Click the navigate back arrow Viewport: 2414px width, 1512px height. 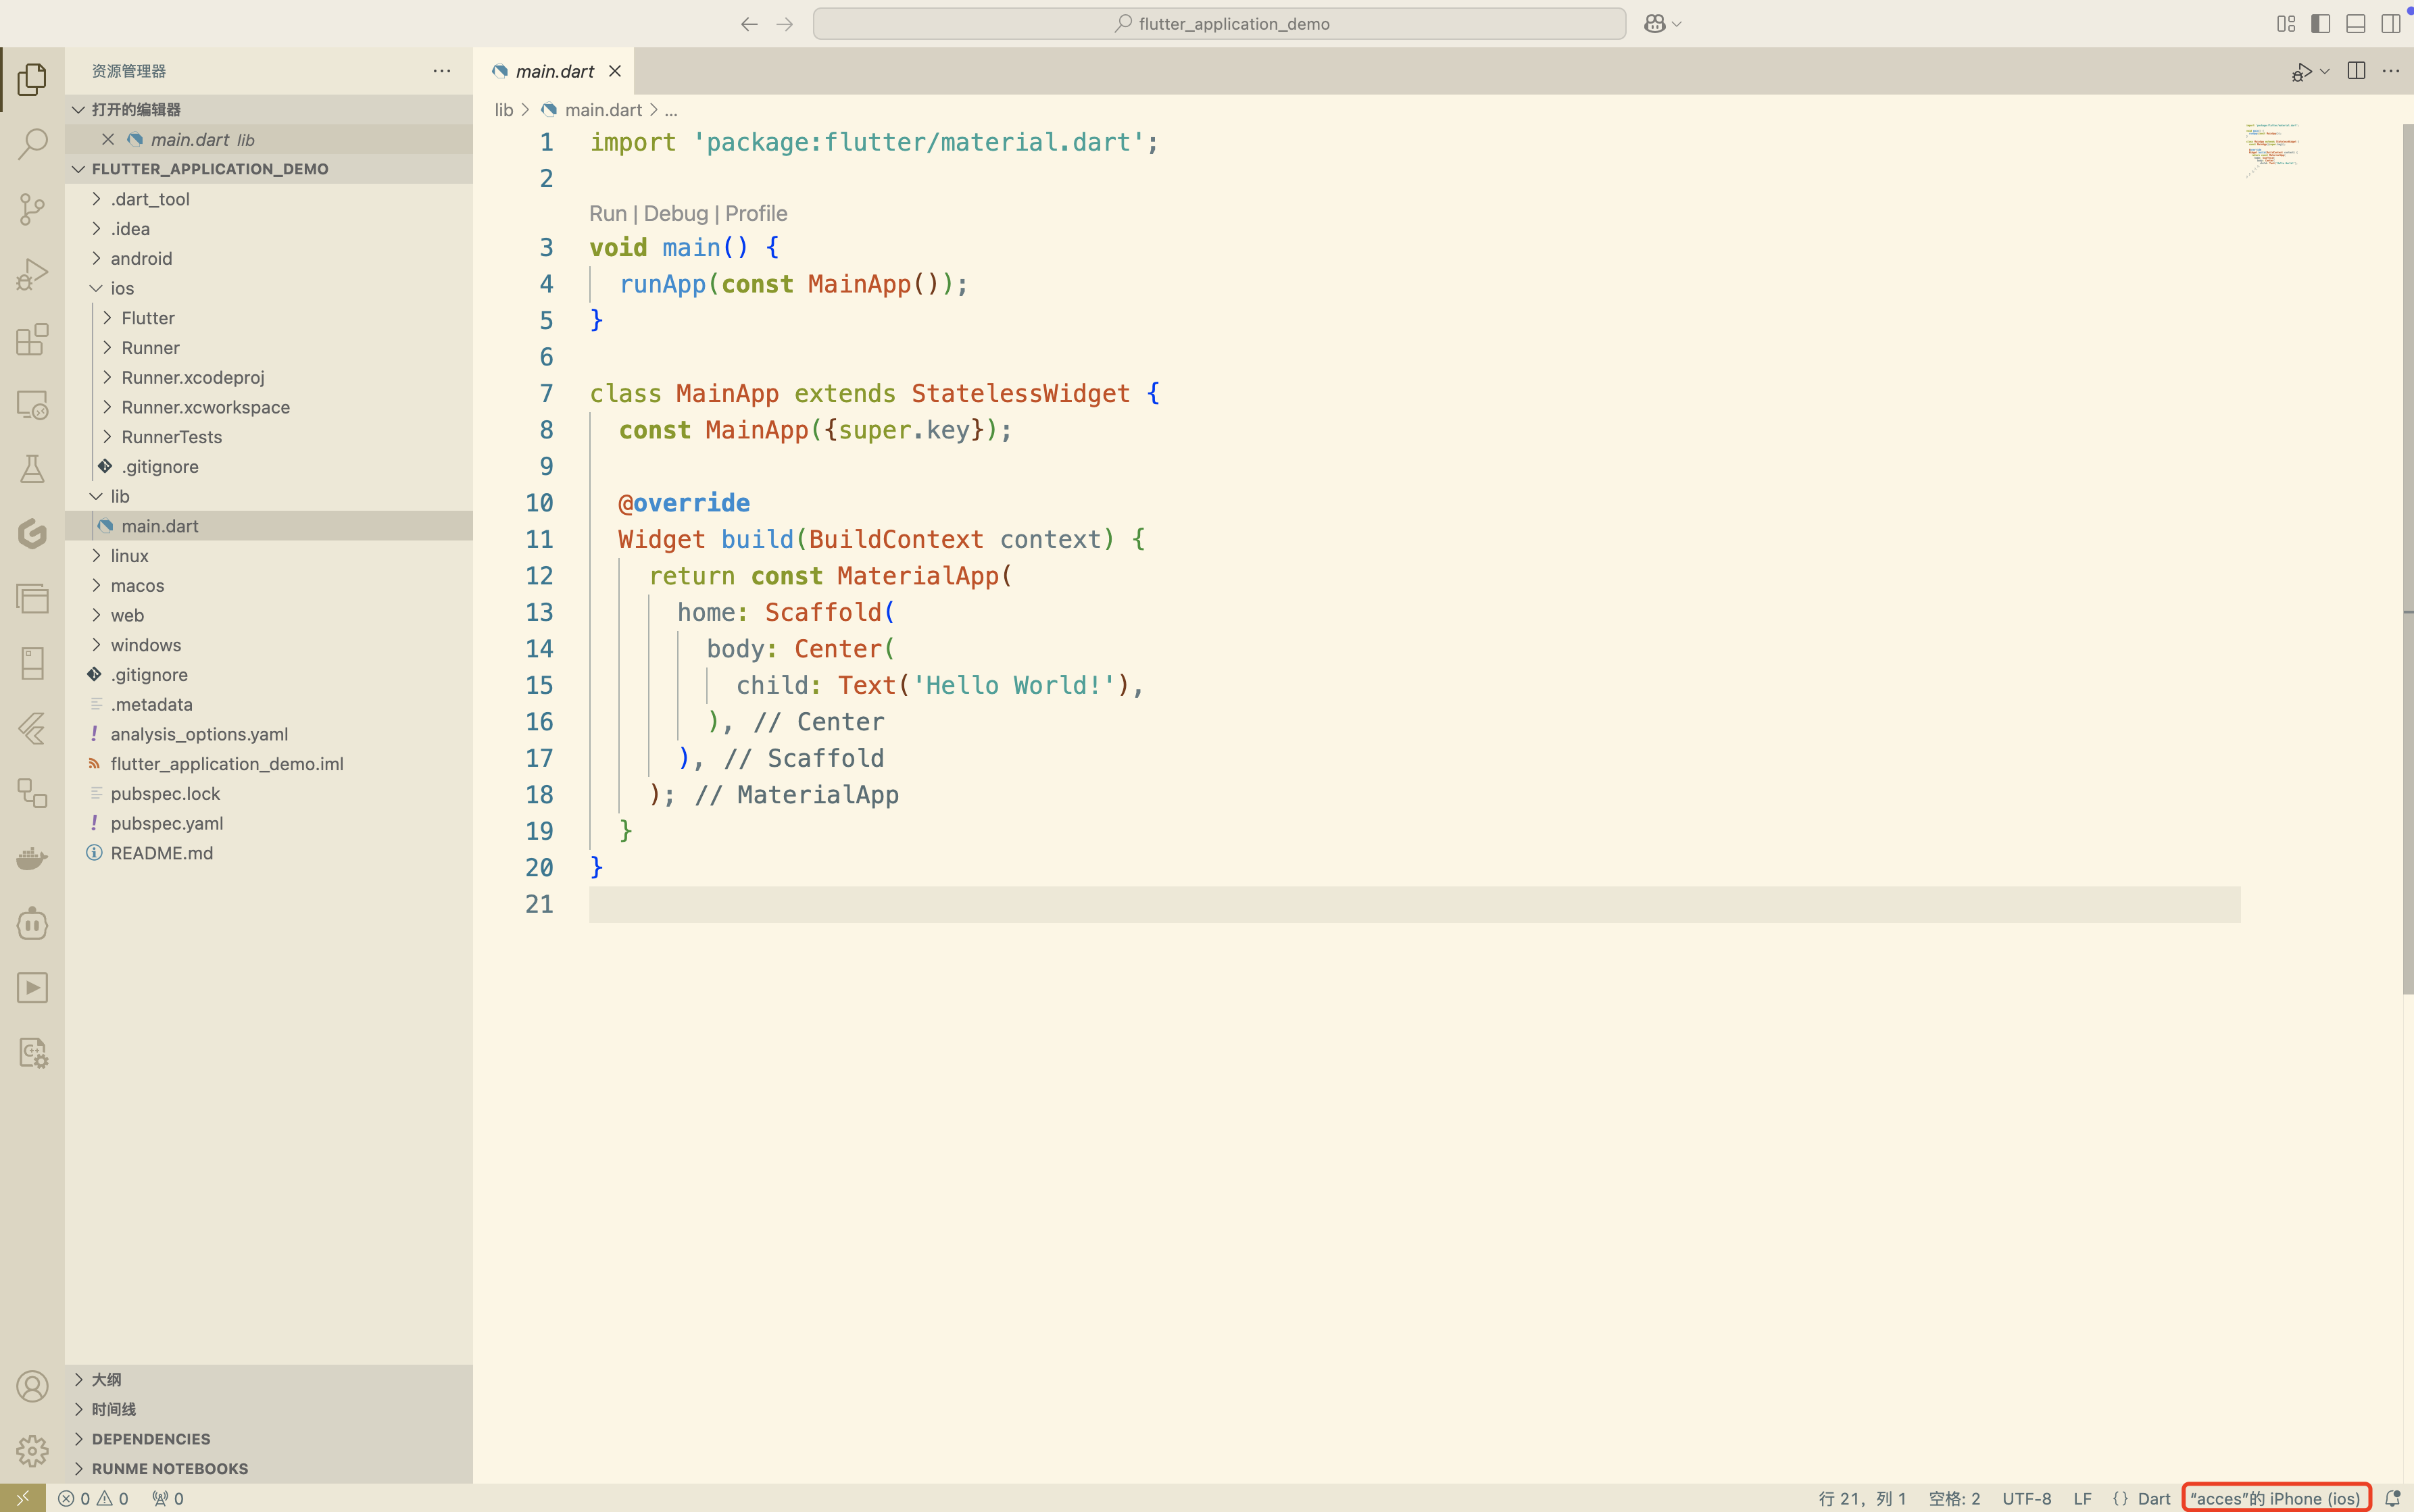[x=749, y=24]
